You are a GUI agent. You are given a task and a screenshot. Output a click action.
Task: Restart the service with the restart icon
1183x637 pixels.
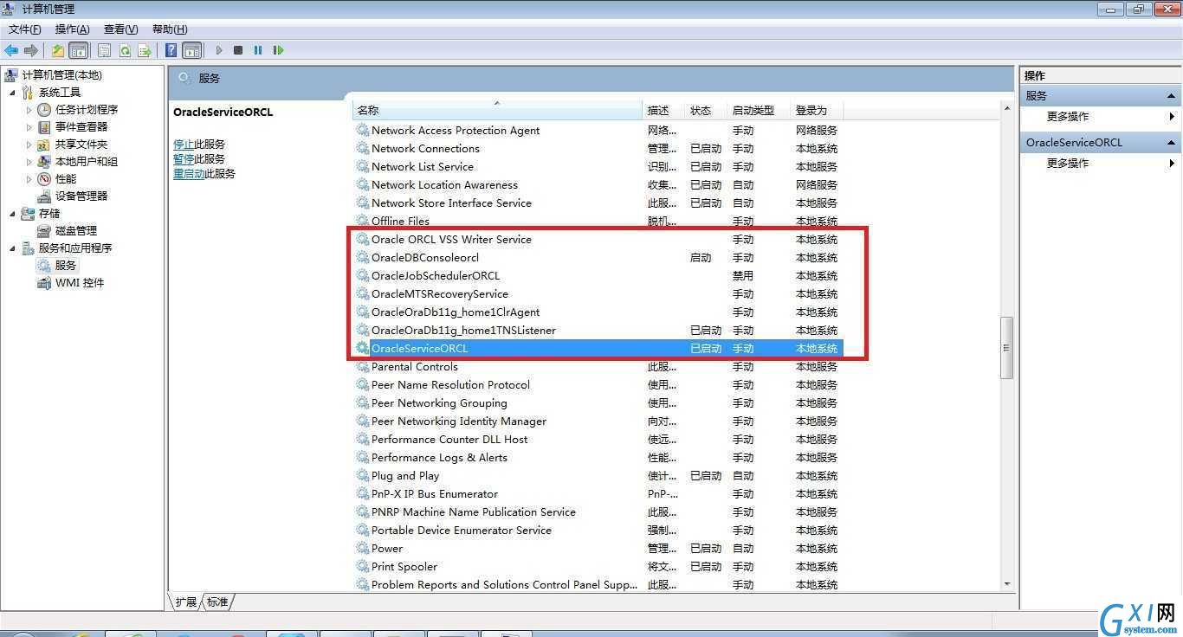pyautogui.click(x=278, y=50)
